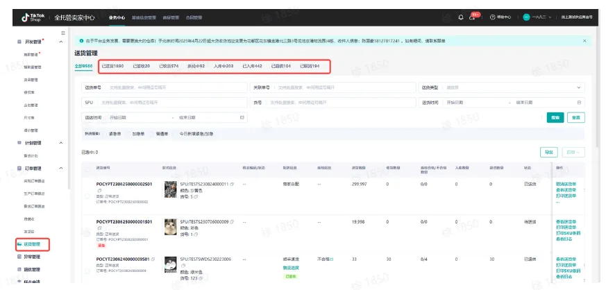Click the teal 搜索 search button
The height and width of the screenshot is (290, 606).
coord(555,117)
